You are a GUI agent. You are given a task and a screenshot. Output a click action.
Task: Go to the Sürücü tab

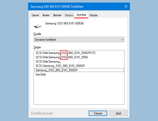tap(69, 15)
